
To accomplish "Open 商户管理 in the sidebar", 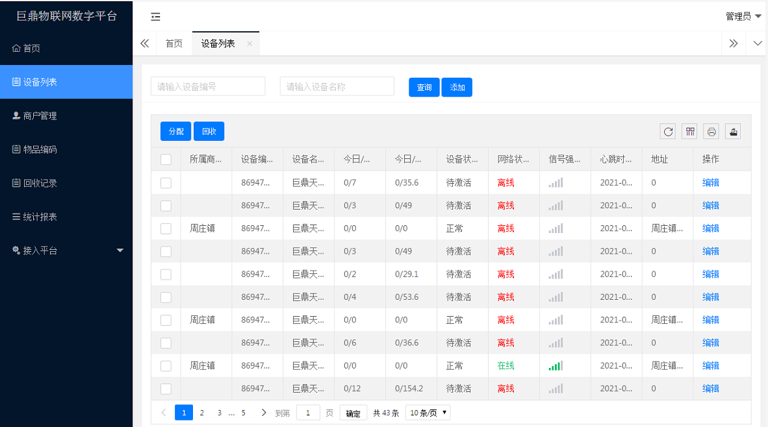I will 66,116.
